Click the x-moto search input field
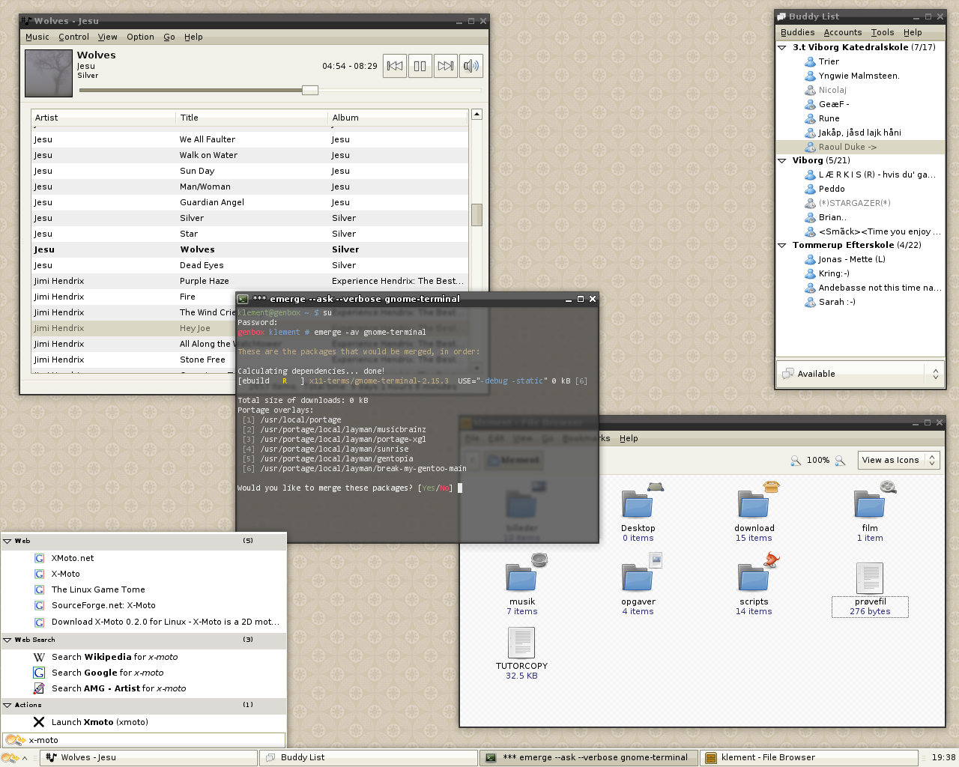959x767 pixels. tap(143, 740)
